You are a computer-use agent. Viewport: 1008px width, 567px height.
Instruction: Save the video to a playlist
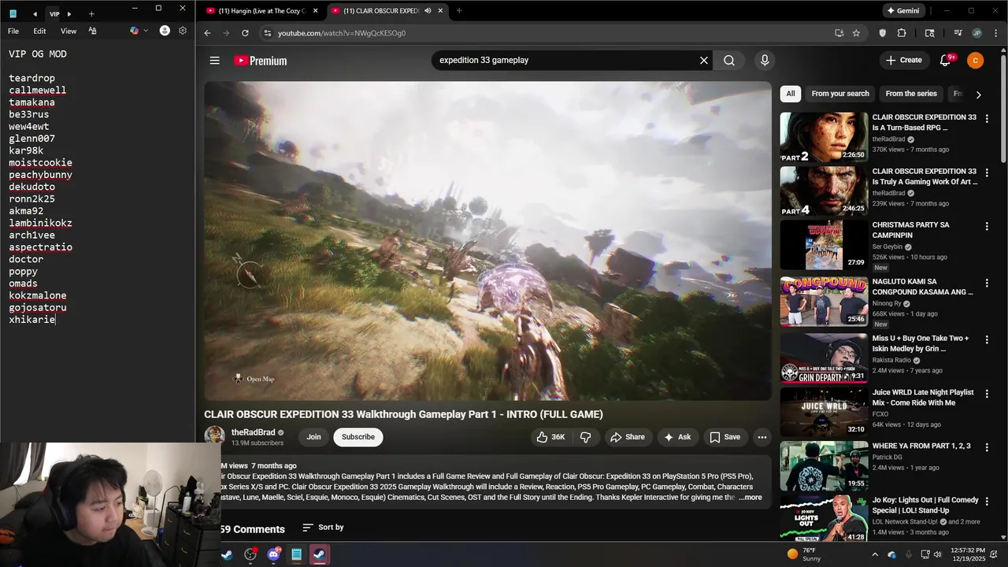[724, 437]
